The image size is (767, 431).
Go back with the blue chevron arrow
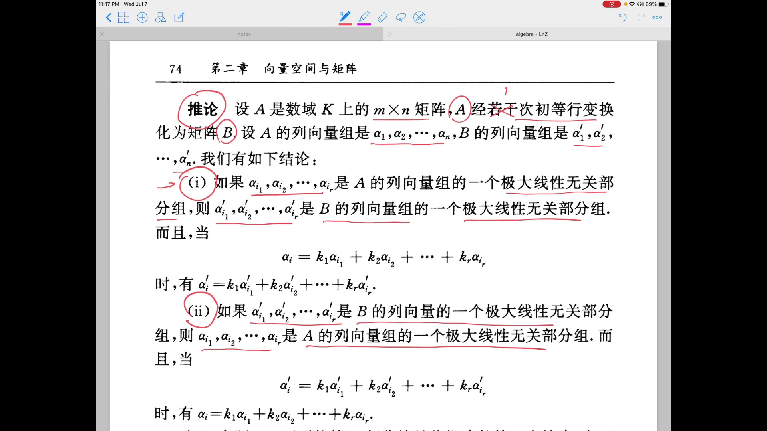(108, 18)
